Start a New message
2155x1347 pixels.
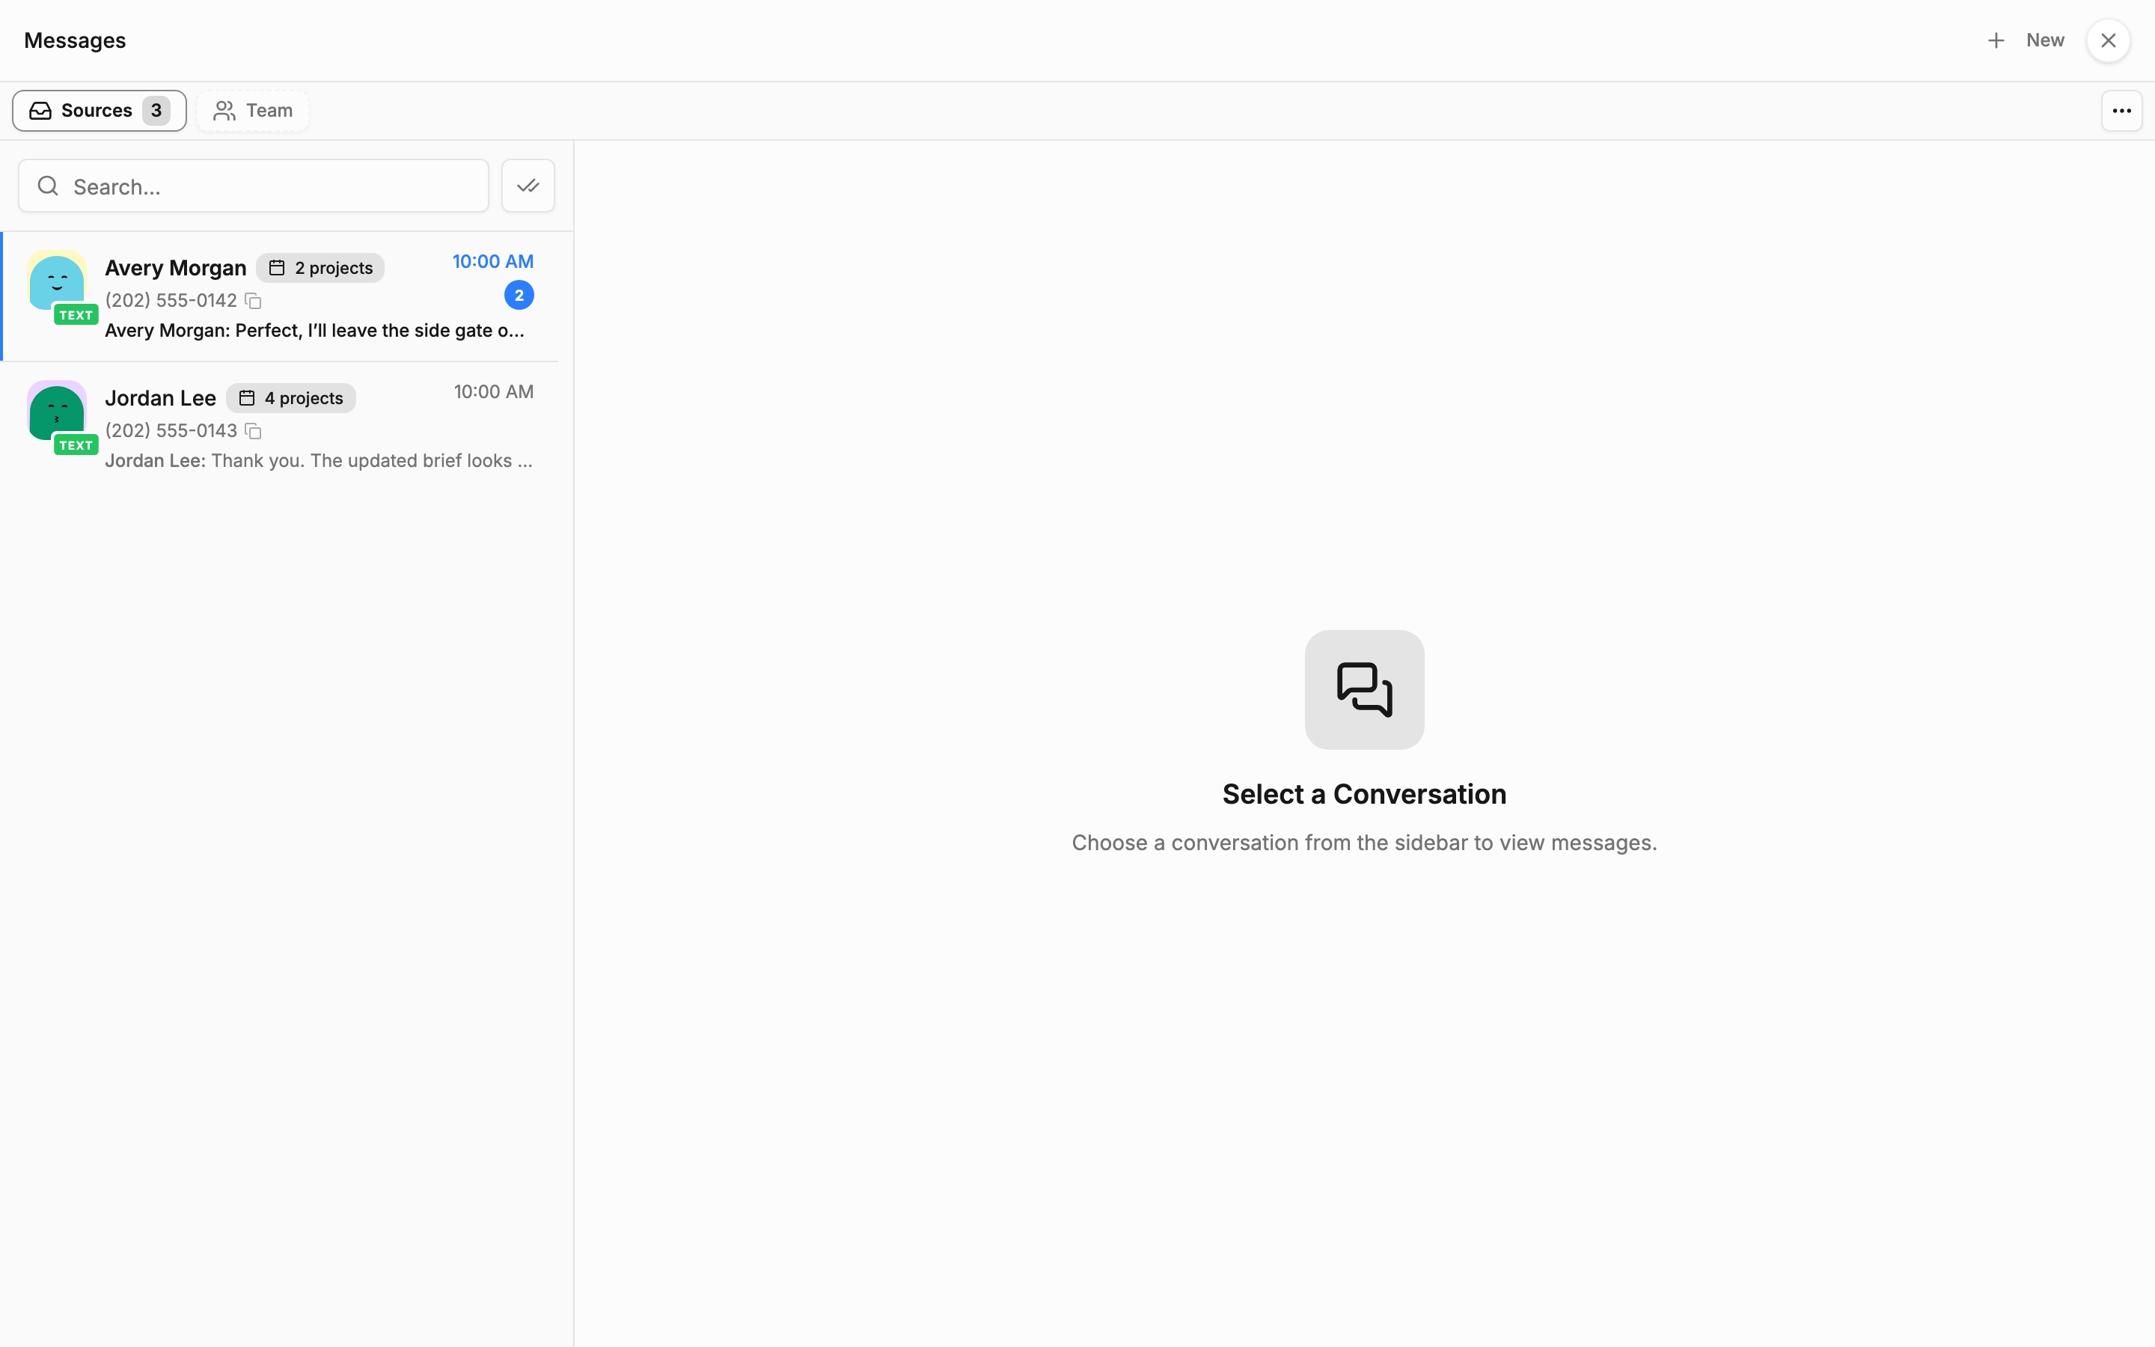pyautogui.click(x=2044, y=40)
